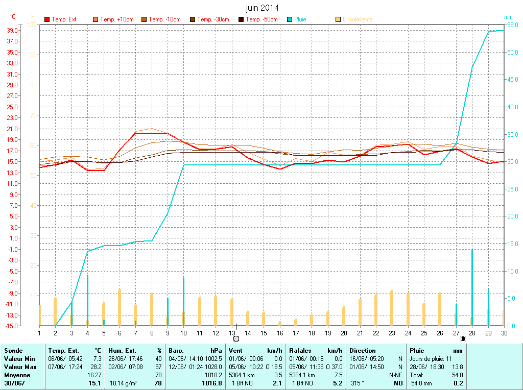Click the full moon icon below day 13
The image size is (523, 390).
pyautogui.click(x=236, y=338)
